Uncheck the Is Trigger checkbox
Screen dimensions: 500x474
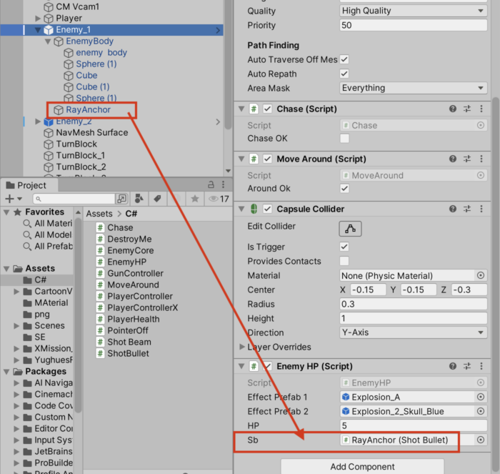click(x=344, y=247)
